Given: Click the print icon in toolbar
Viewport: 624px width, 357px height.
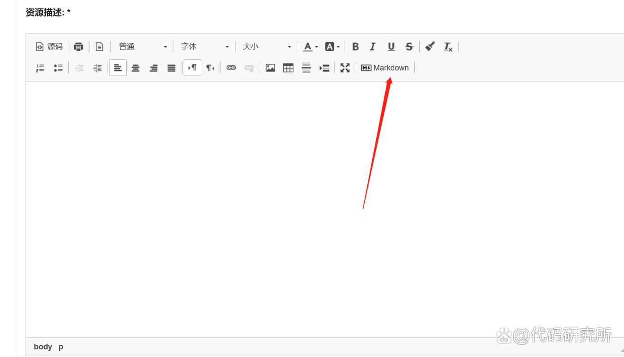Looking at the screenshot, I should tap(79, 46).
